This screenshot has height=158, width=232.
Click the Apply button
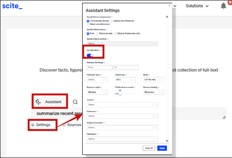click(x=162, y=148)
